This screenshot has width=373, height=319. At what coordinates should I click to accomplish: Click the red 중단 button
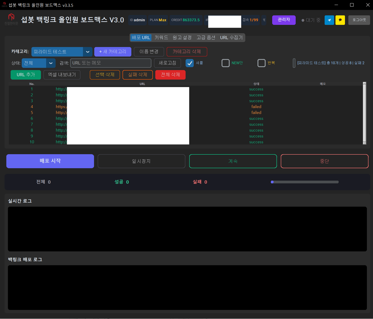[324, 161]
